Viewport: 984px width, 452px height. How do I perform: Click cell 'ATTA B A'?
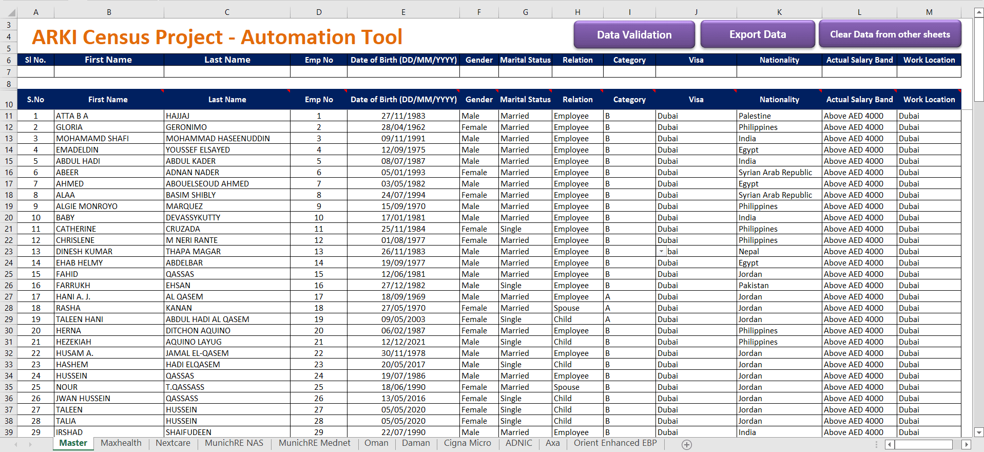tap(109, 116)
